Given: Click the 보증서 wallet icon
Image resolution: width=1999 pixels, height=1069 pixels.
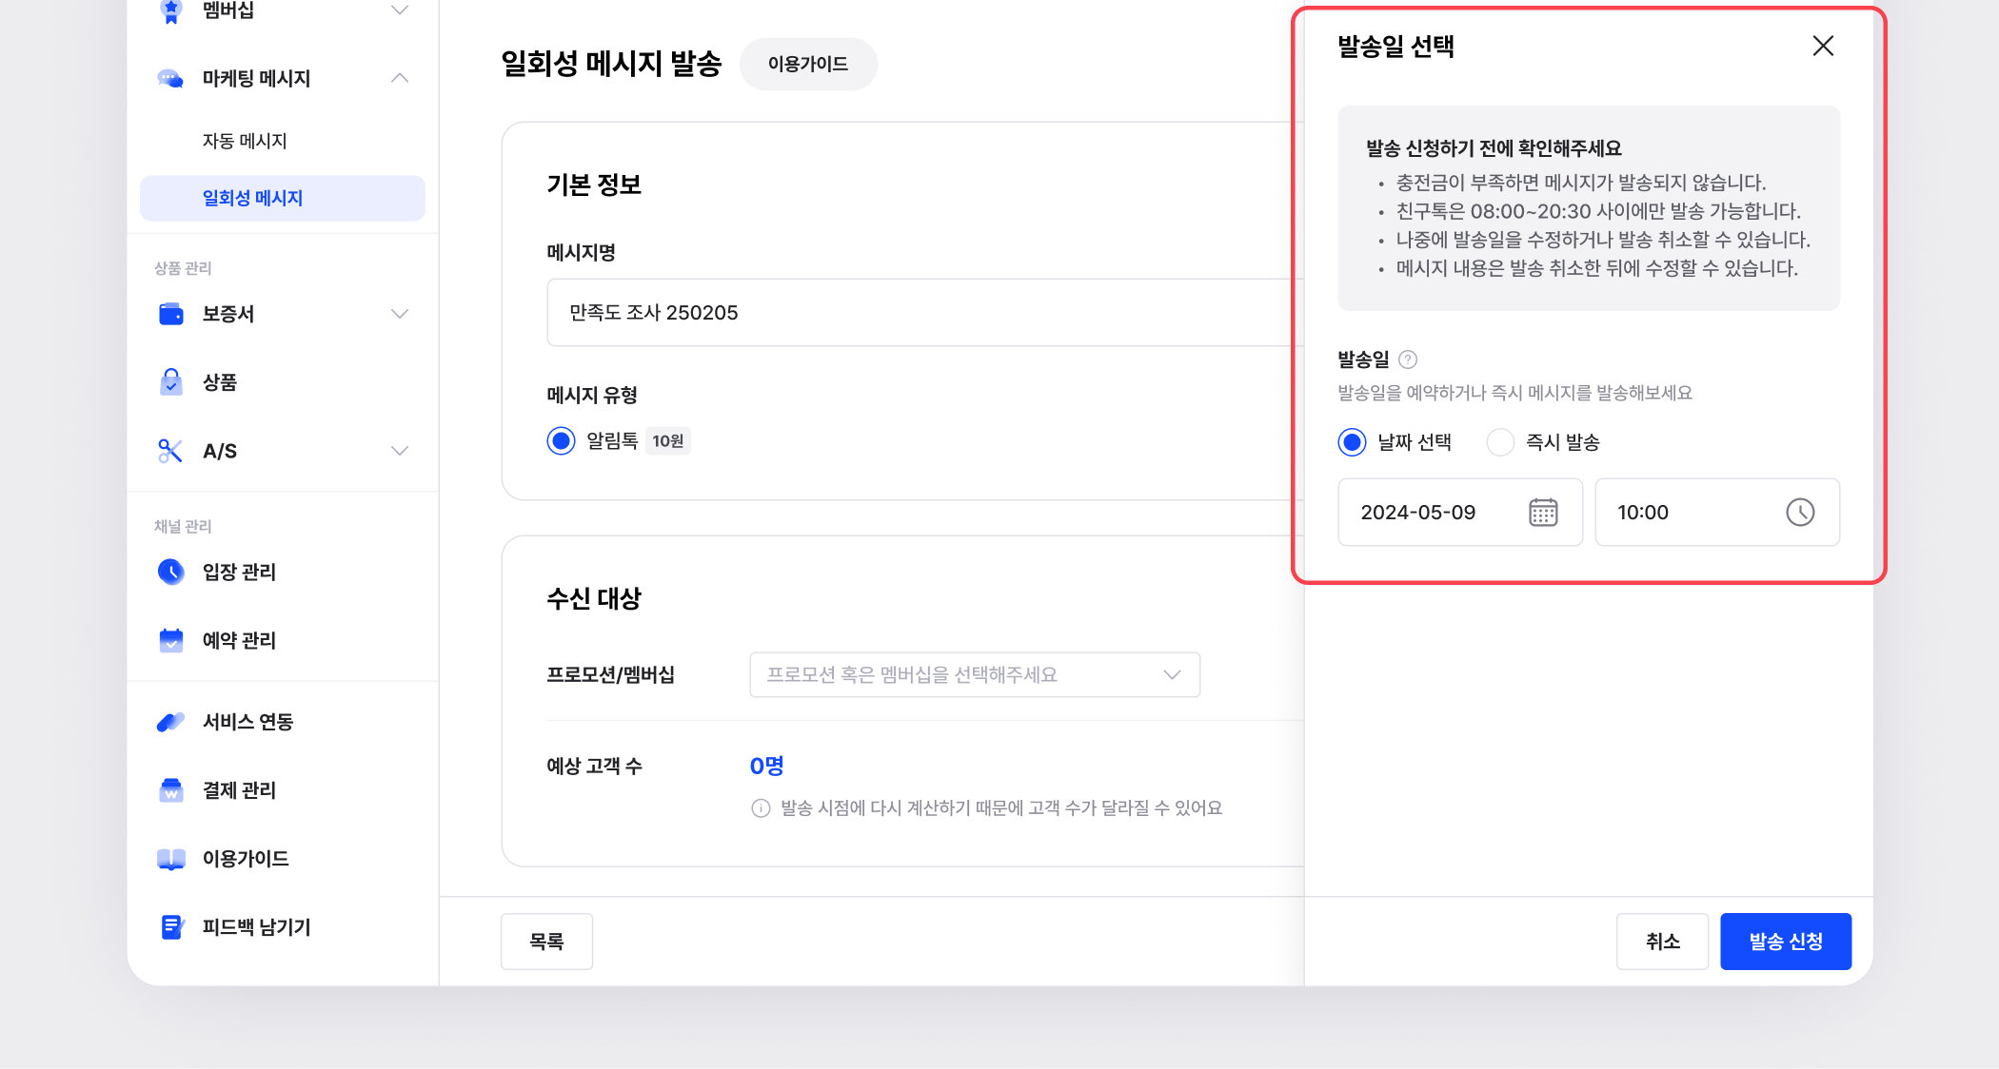Looking at the screenshot, I should 171,314.
